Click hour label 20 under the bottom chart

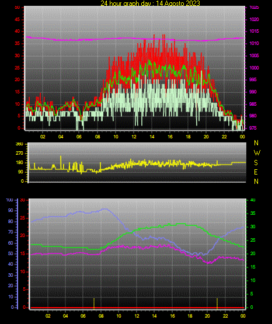tap(207, 316)
